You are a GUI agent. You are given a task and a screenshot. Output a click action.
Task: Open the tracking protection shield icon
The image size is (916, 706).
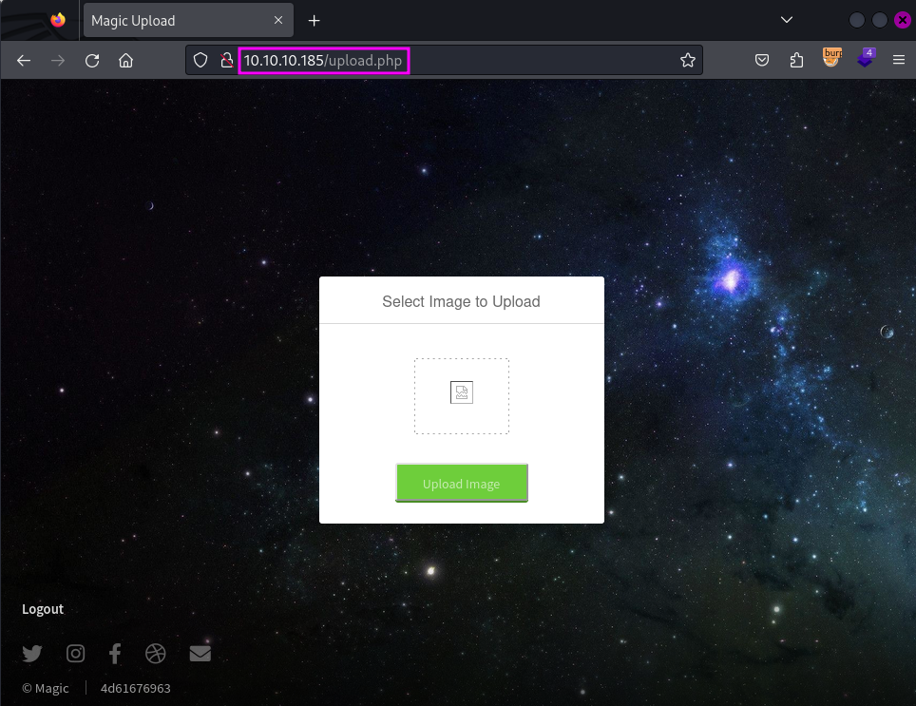pos(200,60)
